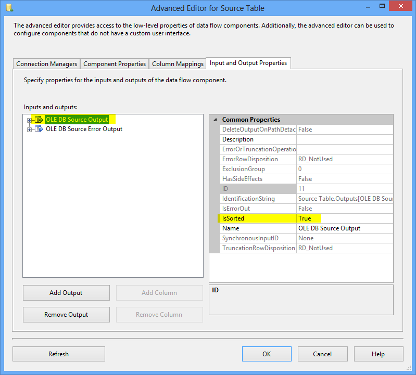Click the dialog title bar database icon

pos(9,8)
